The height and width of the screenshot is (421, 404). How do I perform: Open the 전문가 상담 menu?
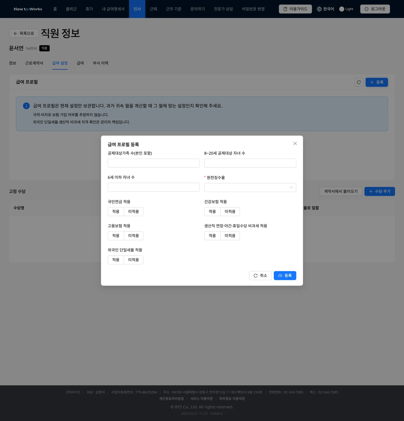pos(223,9)
